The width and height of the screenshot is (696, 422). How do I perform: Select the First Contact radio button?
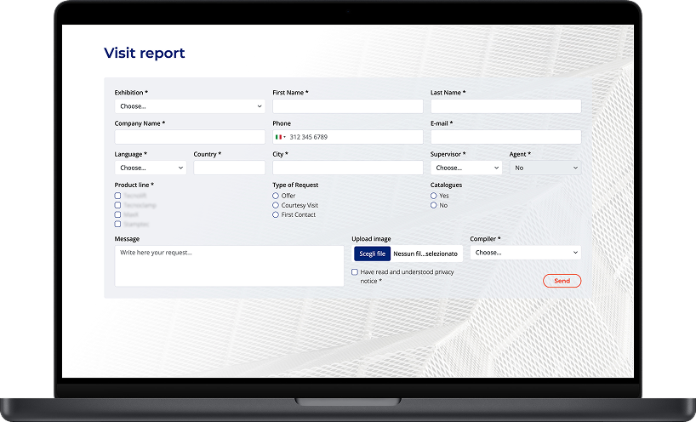point(276,214)
